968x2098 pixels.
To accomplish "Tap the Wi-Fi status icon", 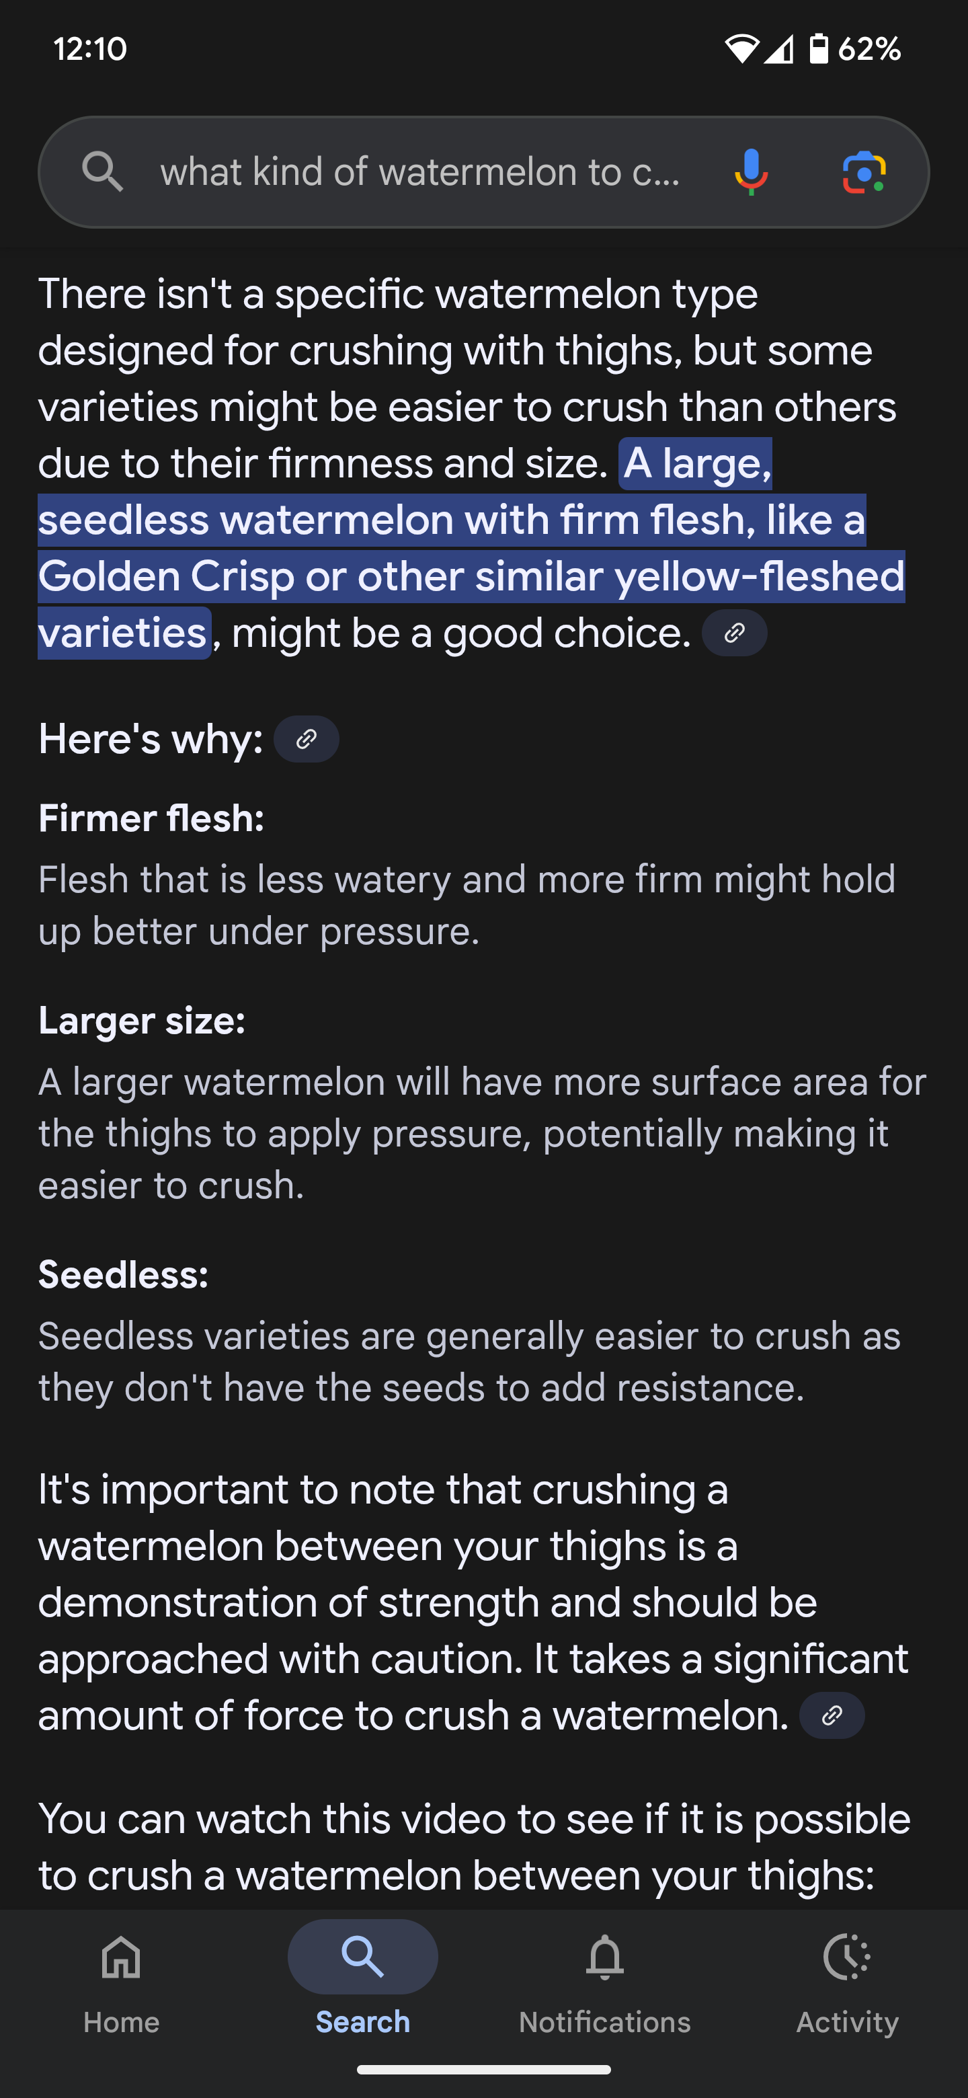I will 740,49.
